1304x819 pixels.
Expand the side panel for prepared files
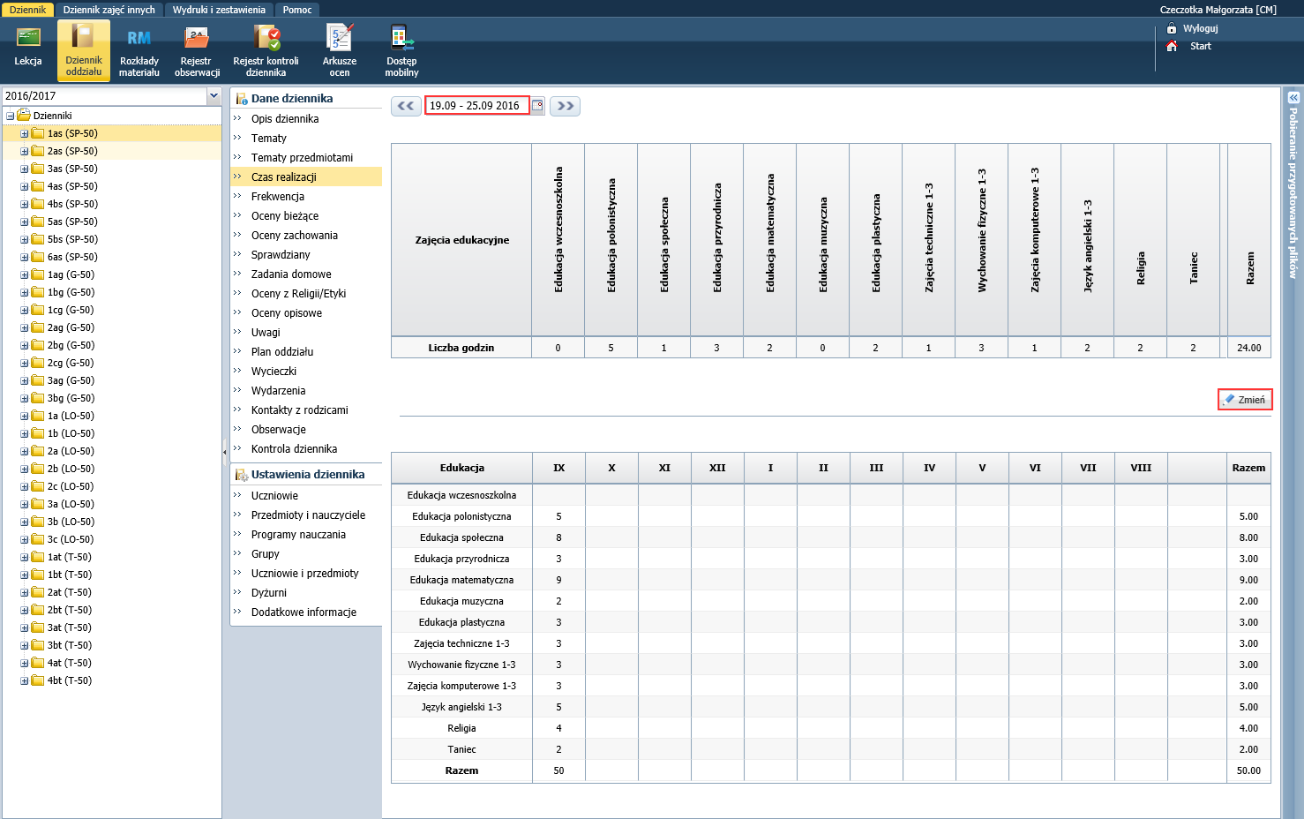click(1293, 98)
